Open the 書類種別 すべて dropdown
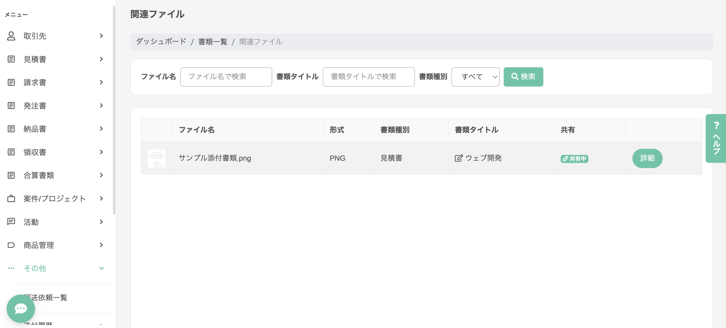This screenshot has height=328, width=726. [x=475, y=77]
